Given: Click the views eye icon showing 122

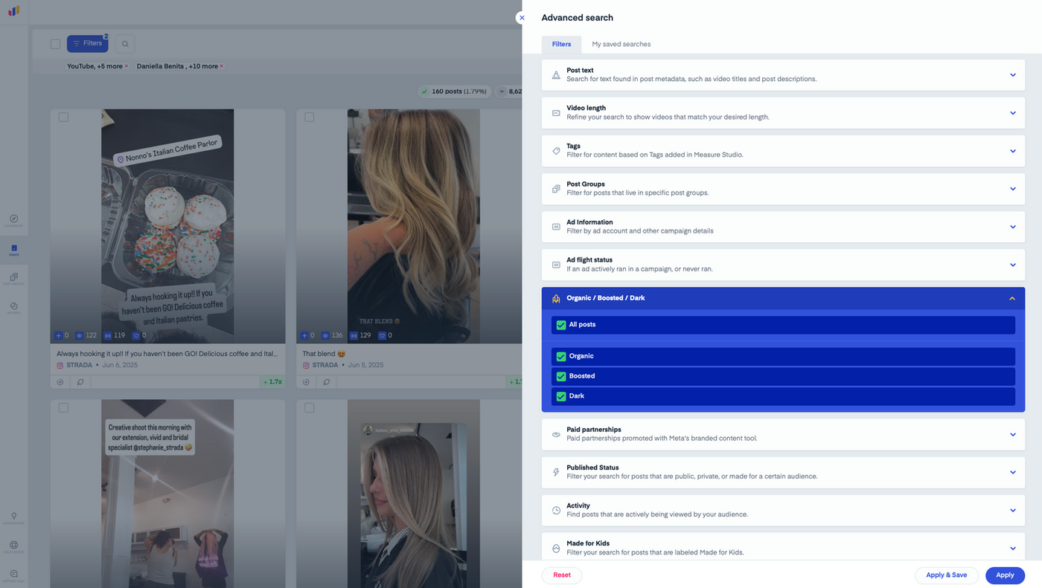Looking at the screenshot, I should [80, 335].
